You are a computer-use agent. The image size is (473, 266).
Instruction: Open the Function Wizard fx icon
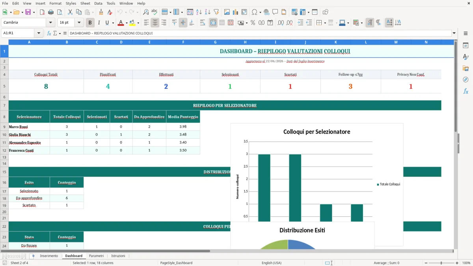49,33
